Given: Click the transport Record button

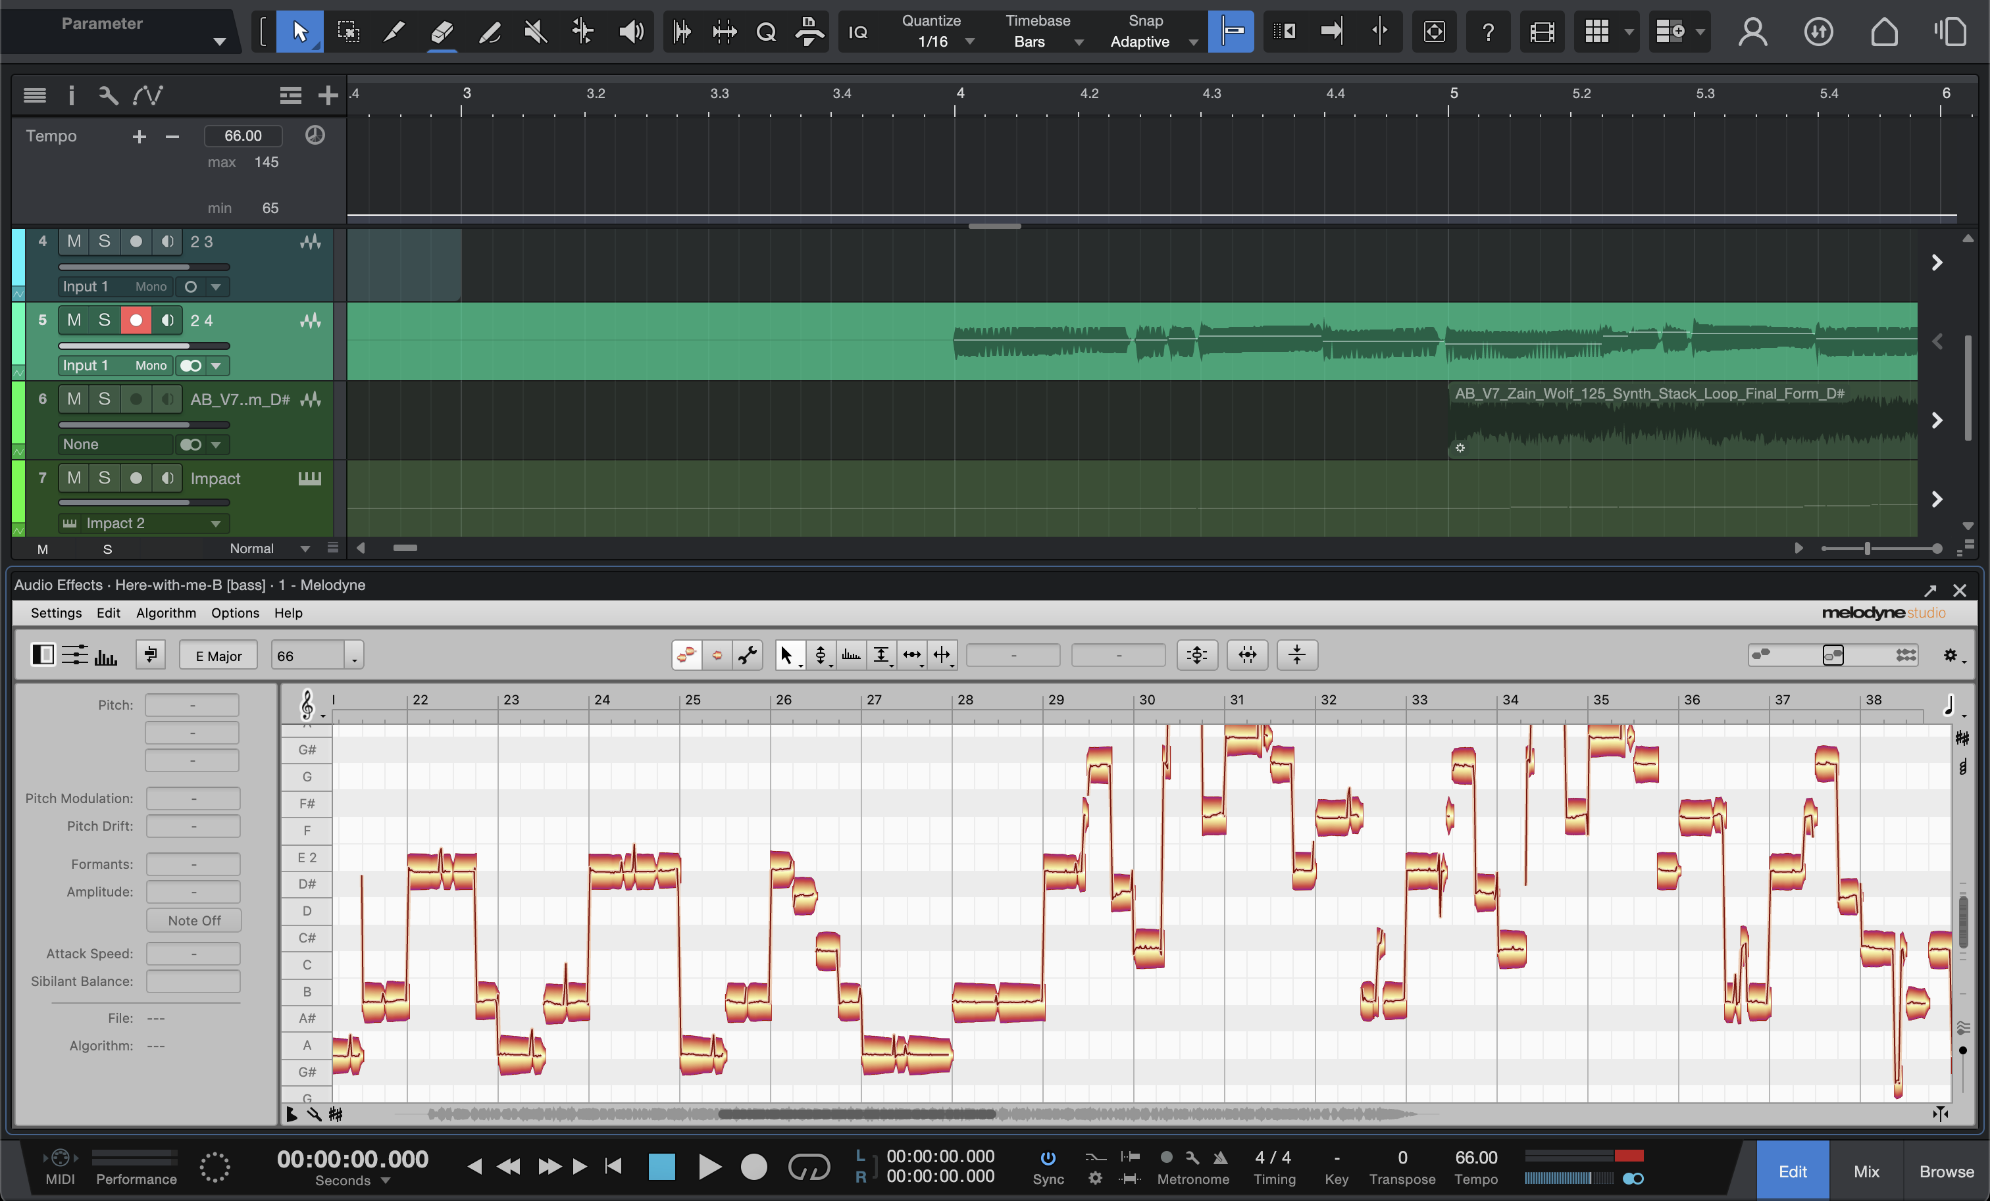Looking at the screenshot, I should (753, 1166).
